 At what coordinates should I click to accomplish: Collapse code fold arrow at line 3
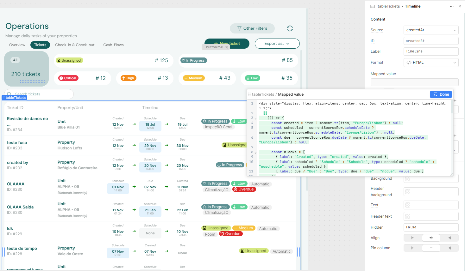256,118
